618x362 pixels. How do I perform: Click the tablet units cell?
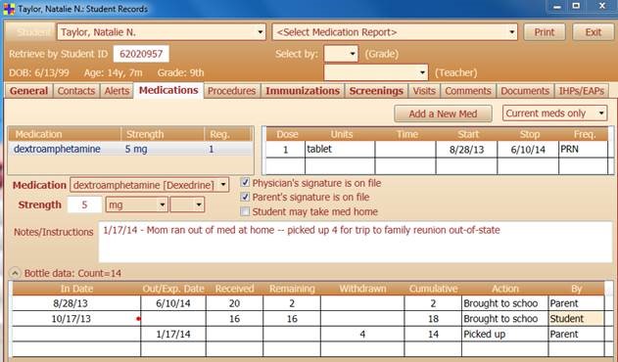click(340, 149)
